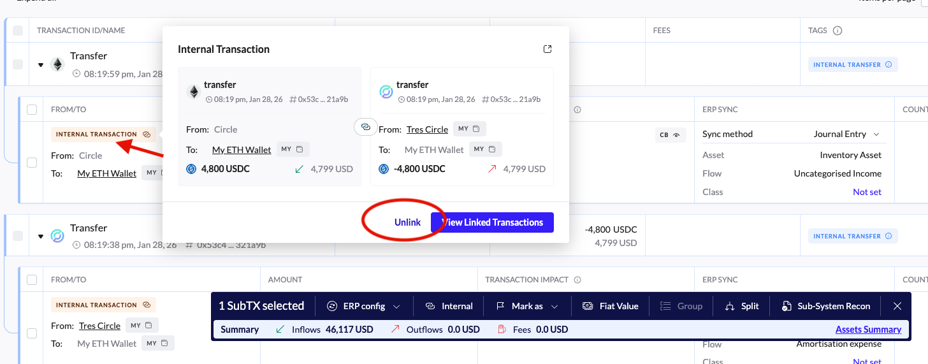Screen dimensions: 928x364
Task: Click the info icon next to TAGS header
Action: 837,30
